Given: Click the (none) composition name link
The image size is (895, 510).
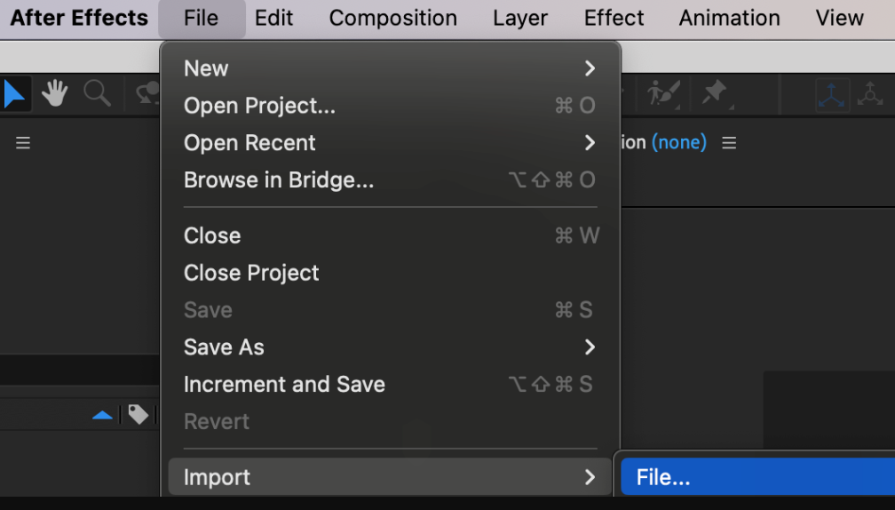Looking at the screenshot, I should [678, 143].
